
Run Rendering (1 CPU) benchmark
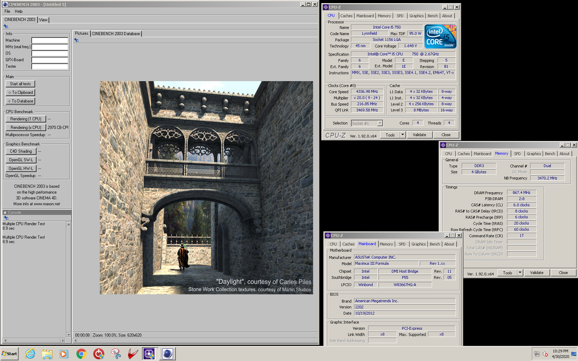click(26, 119)
